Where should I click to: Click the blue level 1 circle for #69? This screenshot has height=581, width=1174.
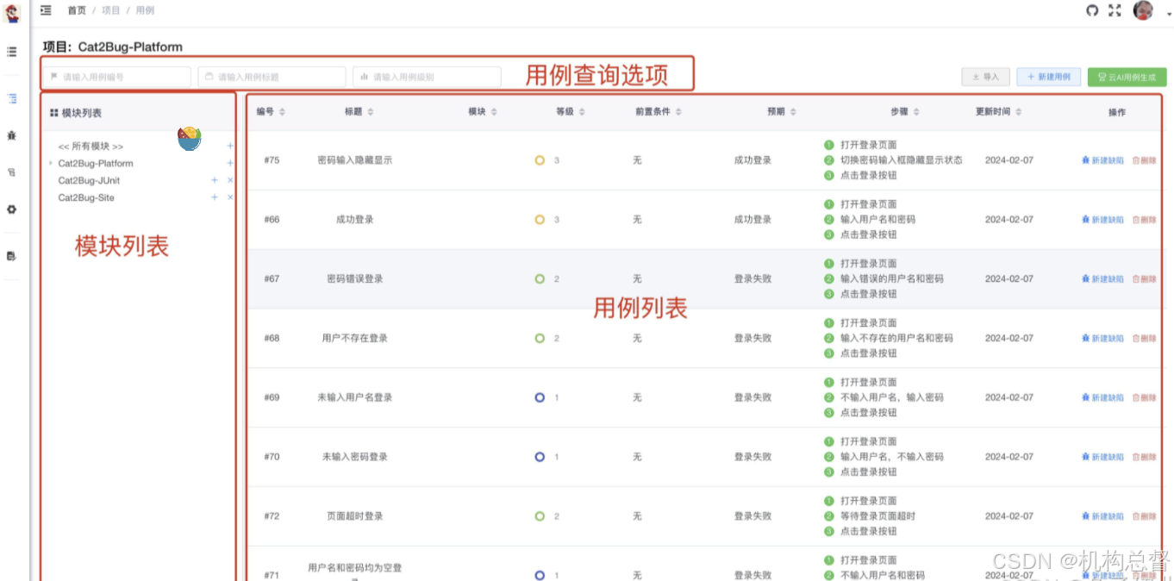pos(540,397)
